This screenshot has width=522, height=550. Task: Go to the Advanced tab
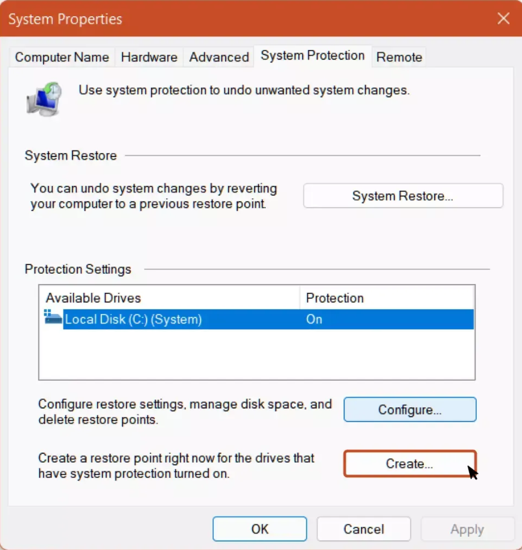pyautogui.click(x=219, y=57)
